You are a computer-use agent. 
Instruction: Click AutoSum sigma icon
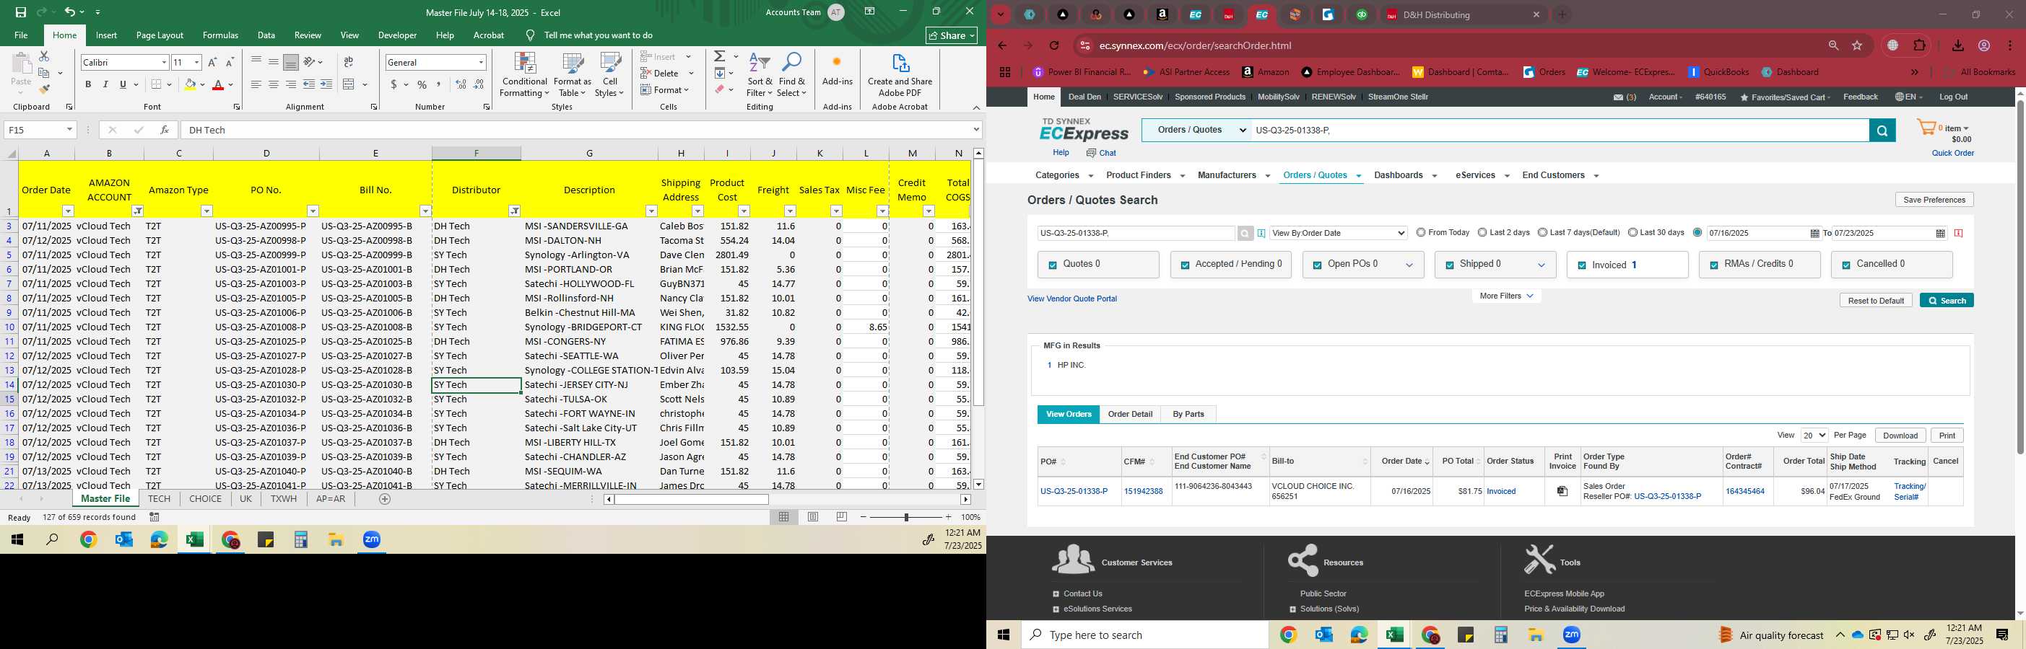tap(720, 56)
